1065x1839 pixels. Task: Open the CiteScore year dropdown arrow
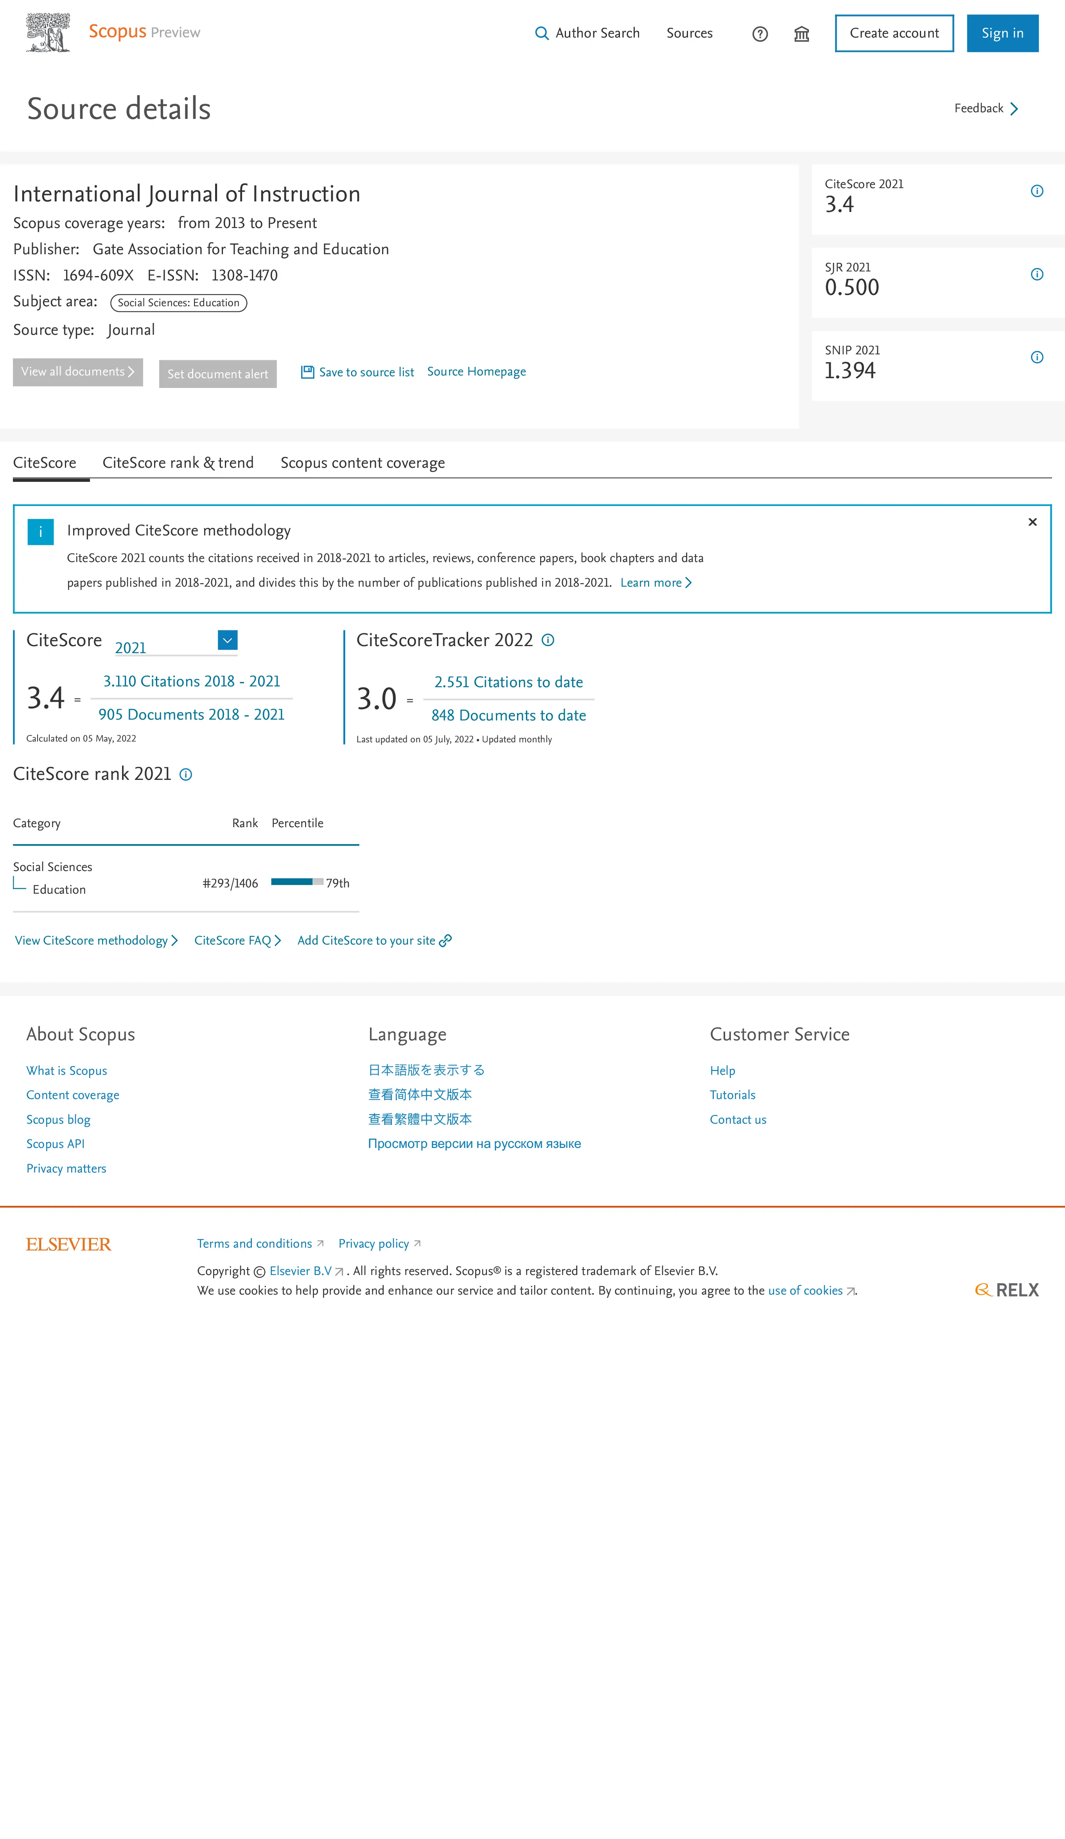[x=228, y=640]
